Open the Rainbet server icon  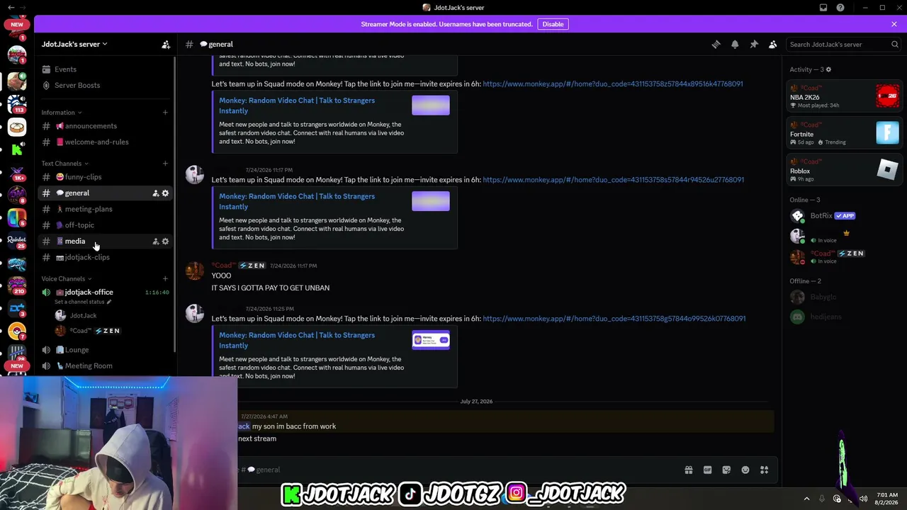17,241
